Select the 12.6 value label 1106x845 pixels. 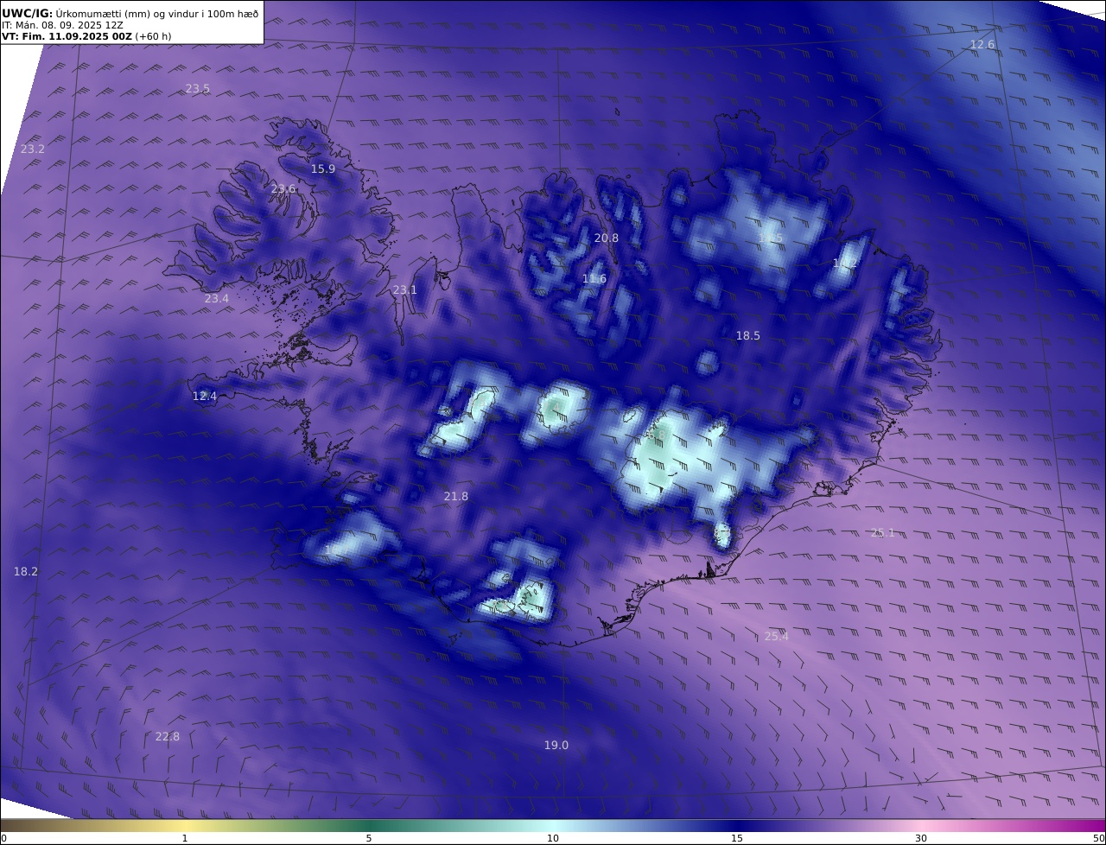coord(982,44)
